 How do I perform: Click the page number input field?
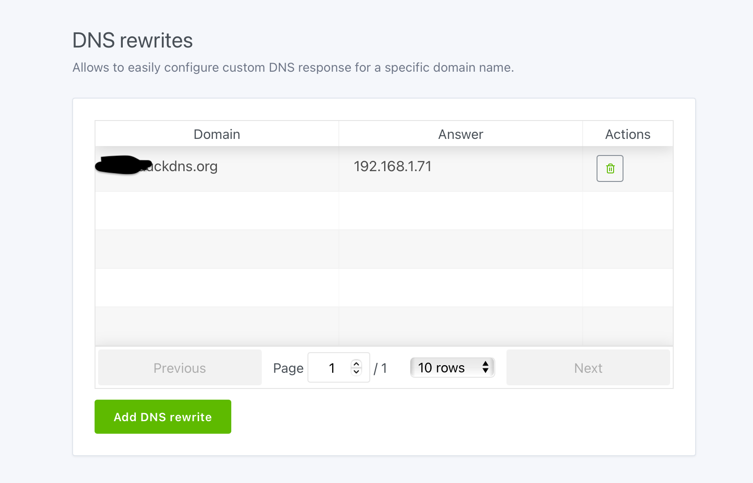point(338,367)
